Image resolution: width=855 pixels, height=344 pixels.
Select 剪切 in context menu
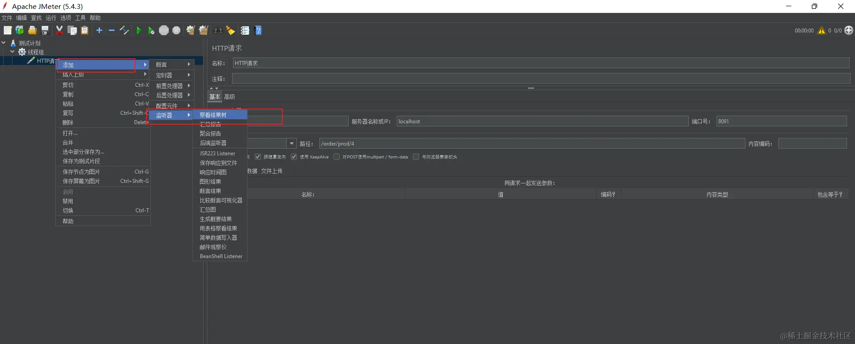pyautogui.click(x=103, y=85)
